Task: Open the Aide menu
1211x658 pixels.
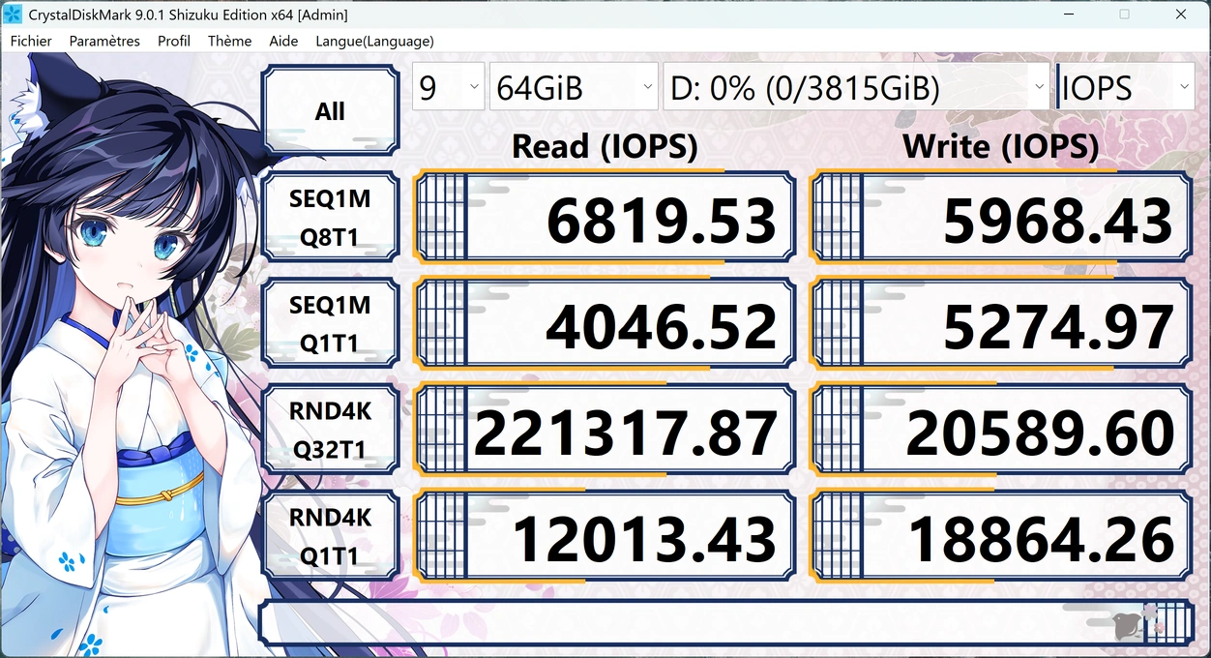Action: pyautogui.click(x=283, y=41)
